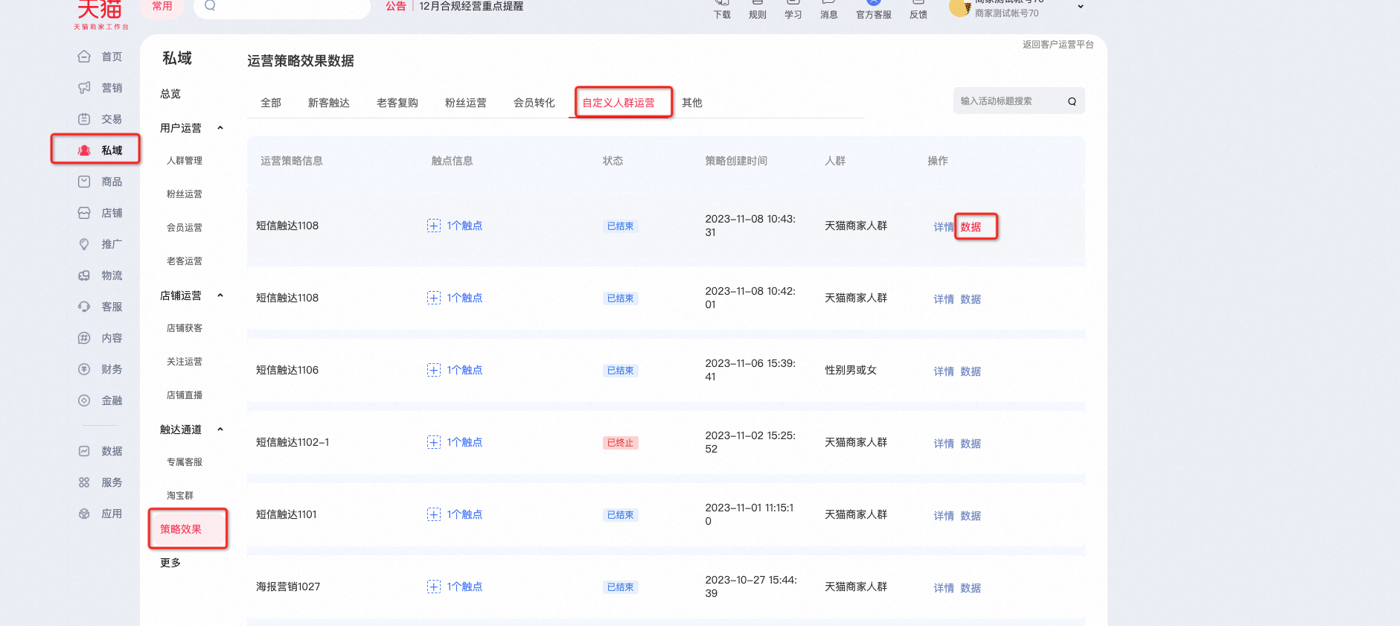Open the 营销 megaphone icon in sidebar

click(x=84, y=88)
